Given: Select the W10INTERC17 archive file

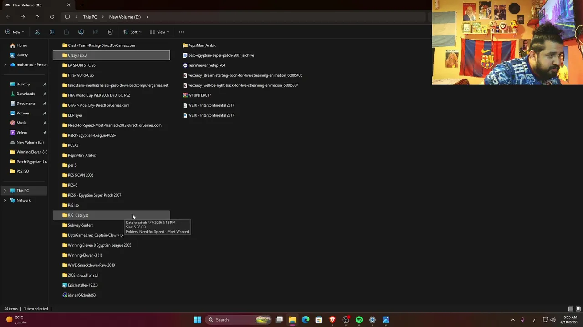Looking at the screenshot, I should (x=197, y=95).
